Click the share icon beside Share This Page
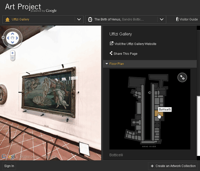Viewport: 200px width, 171px height. coord(111,53)
